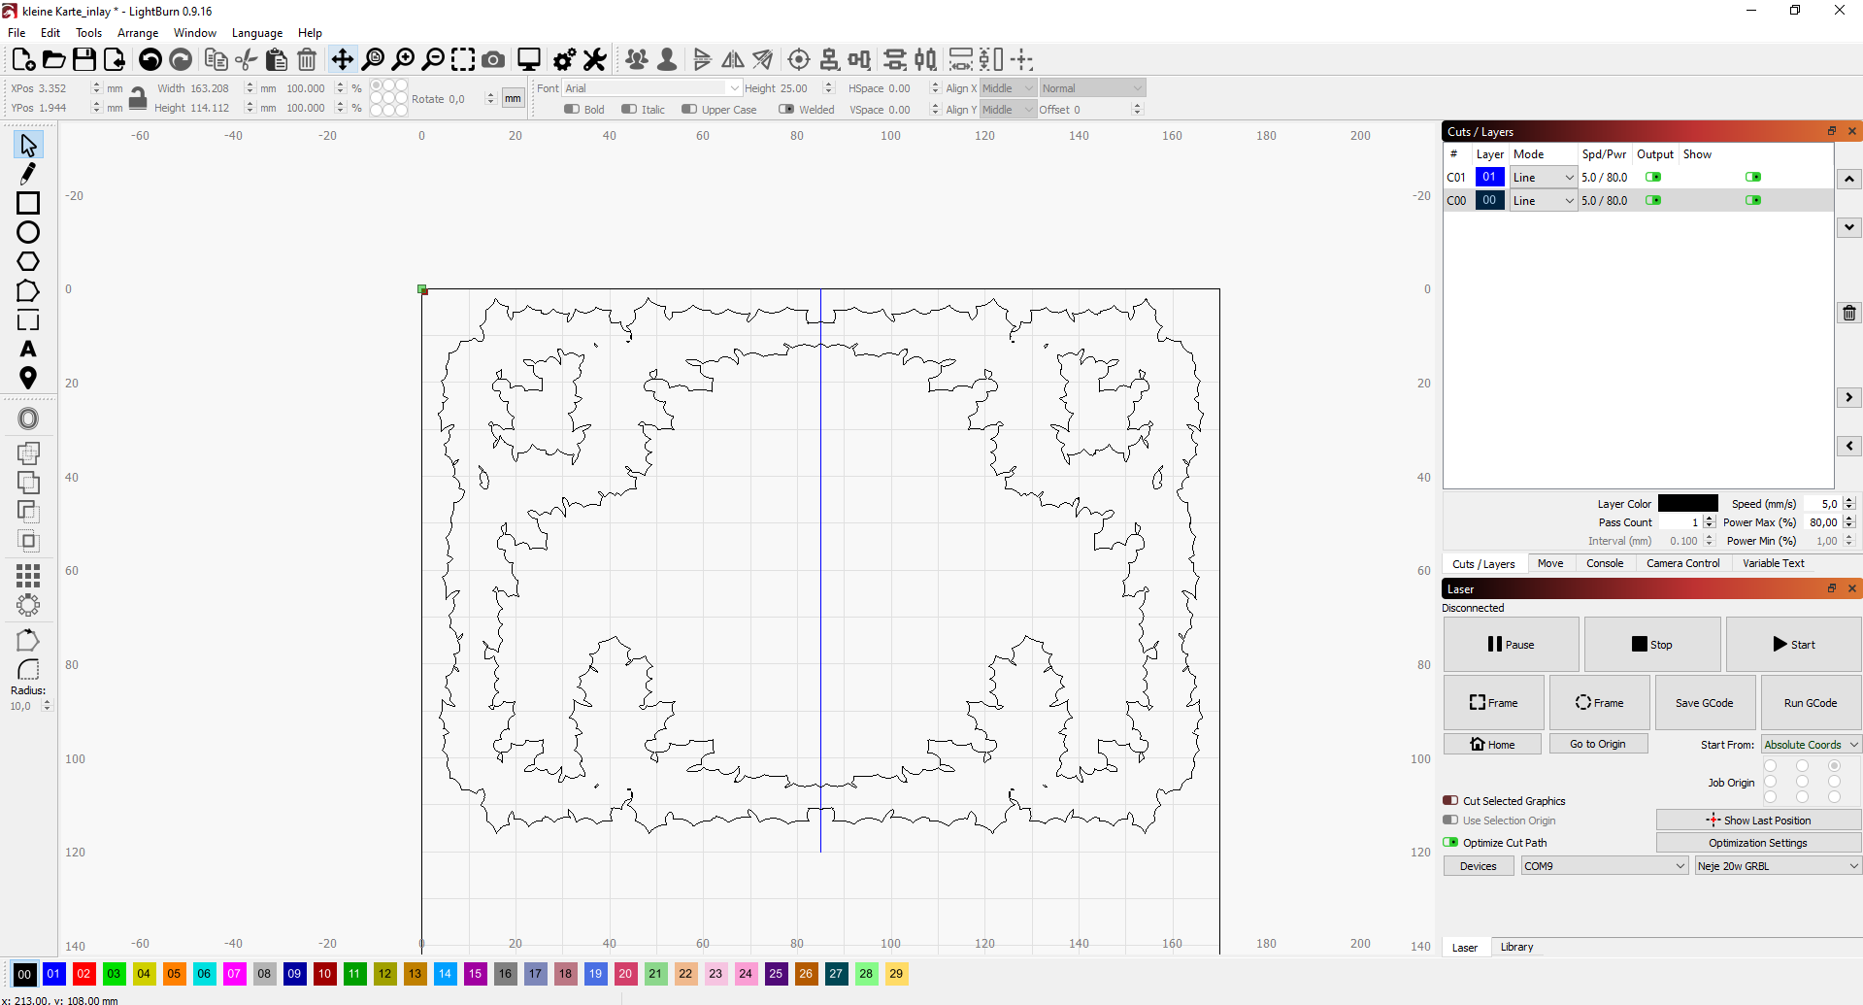Choose the Edit Text tool

pos(28,350)
